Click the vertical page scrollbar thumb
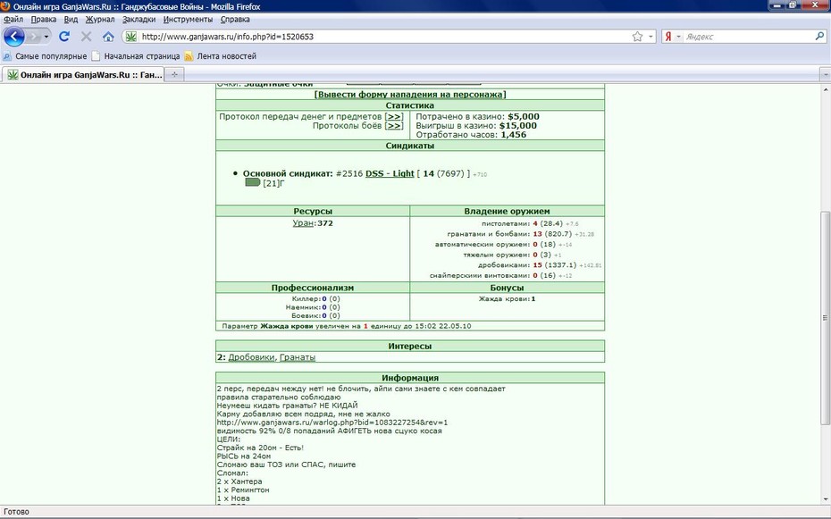Viewport: 831px width, 519px height. 825,318
